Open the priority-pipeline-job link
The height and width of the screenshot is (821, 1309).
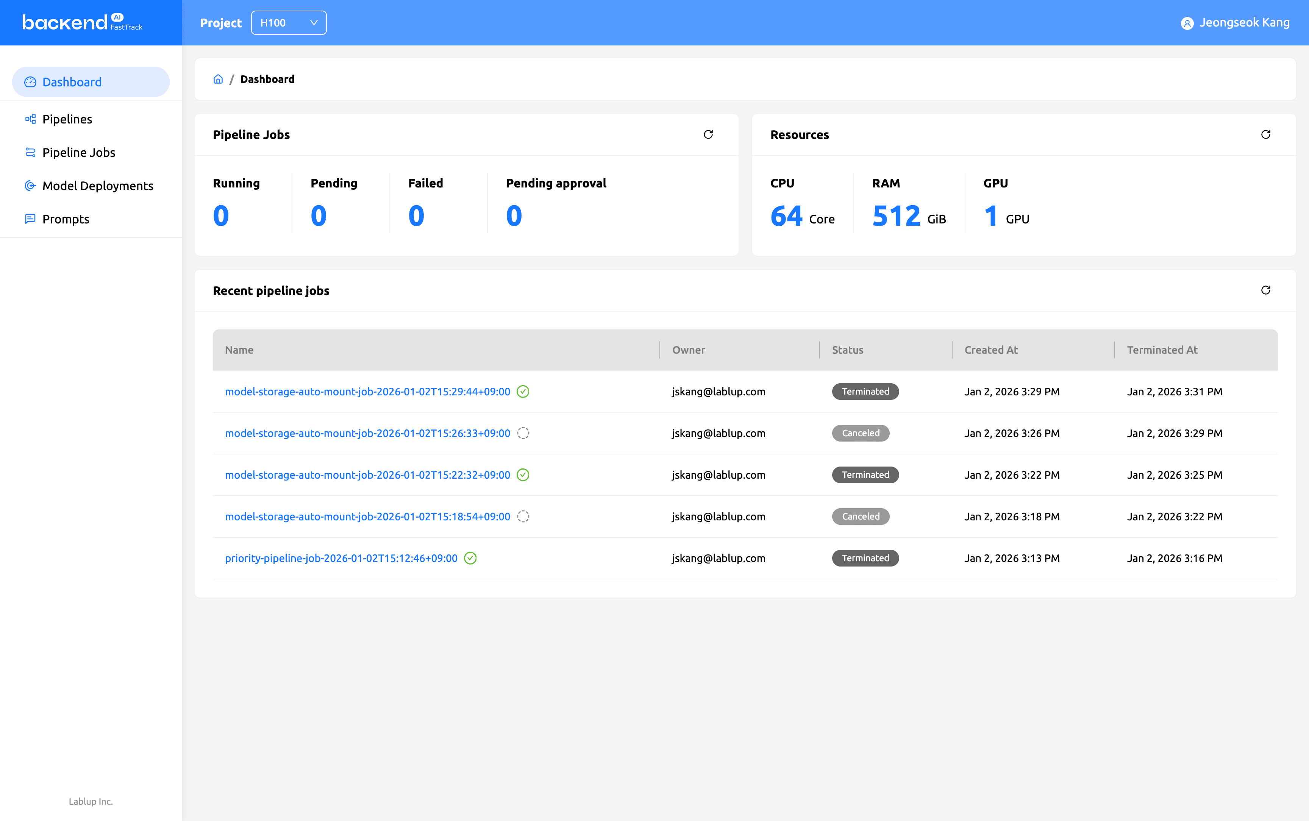[x=342, y=558]
